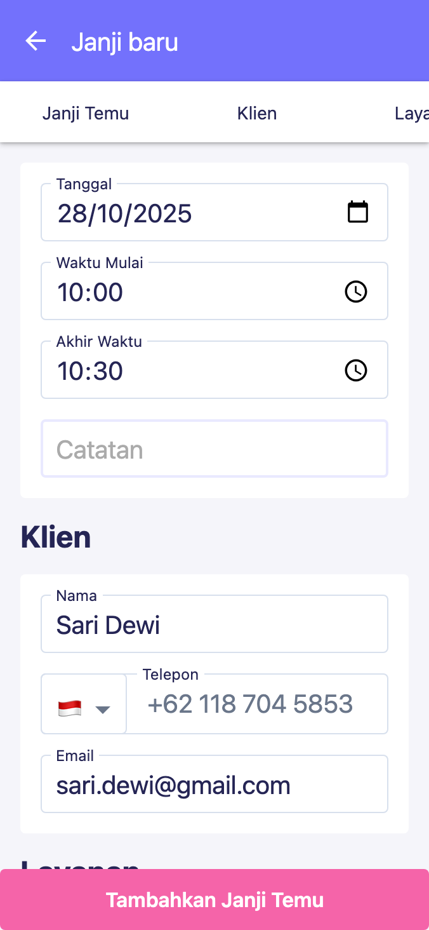The width and height of the screenshot is (429, 930).
Task: Switch to the Klien tab
Action: coord(257,114)
